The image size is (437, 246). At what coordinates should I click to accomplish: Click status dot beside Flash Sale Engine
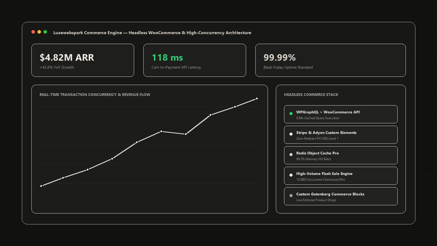[x=291, y=175]
